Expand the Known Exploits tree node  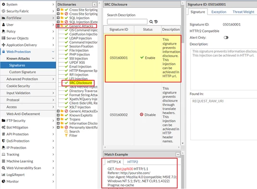58,115
